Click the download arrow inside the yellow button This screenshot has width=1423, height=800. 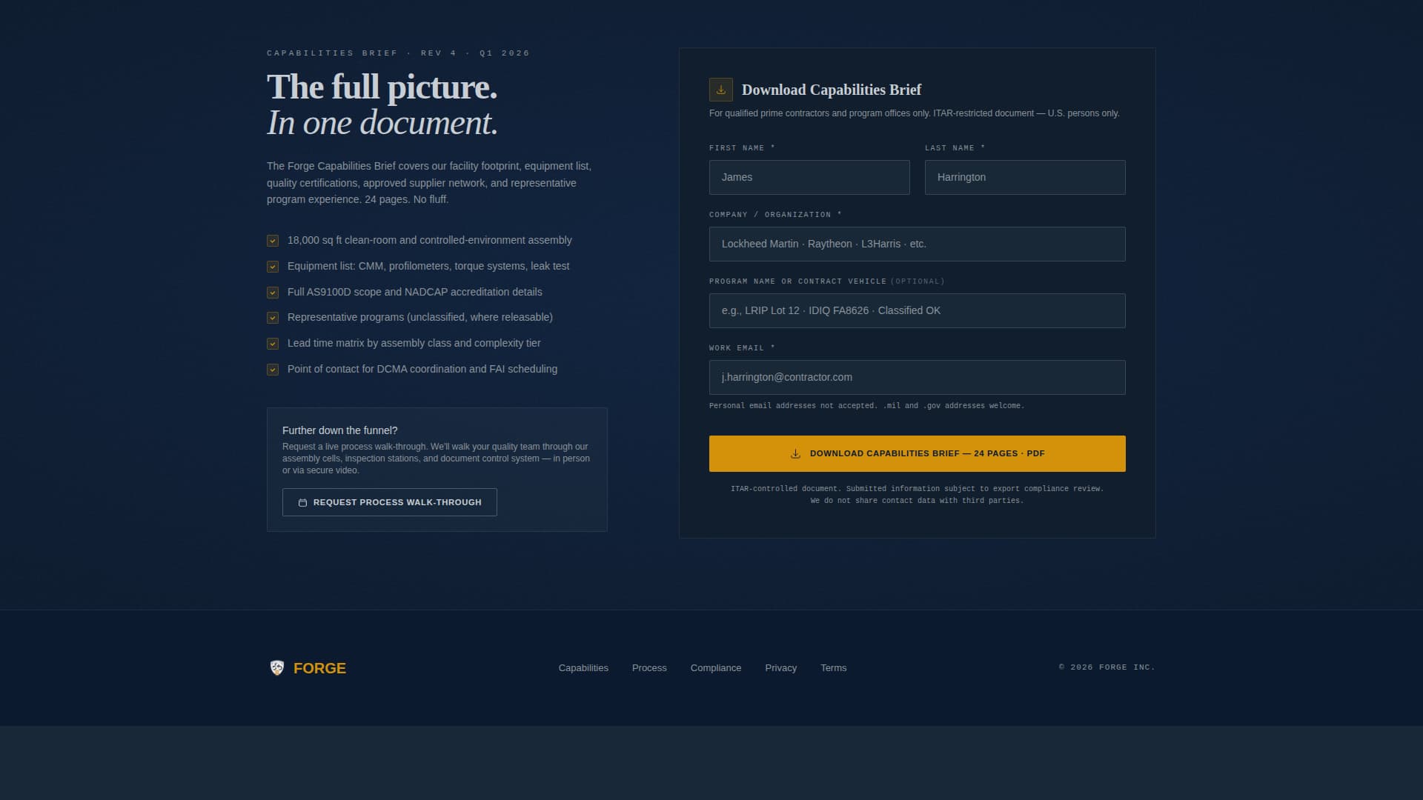point(795,453)
